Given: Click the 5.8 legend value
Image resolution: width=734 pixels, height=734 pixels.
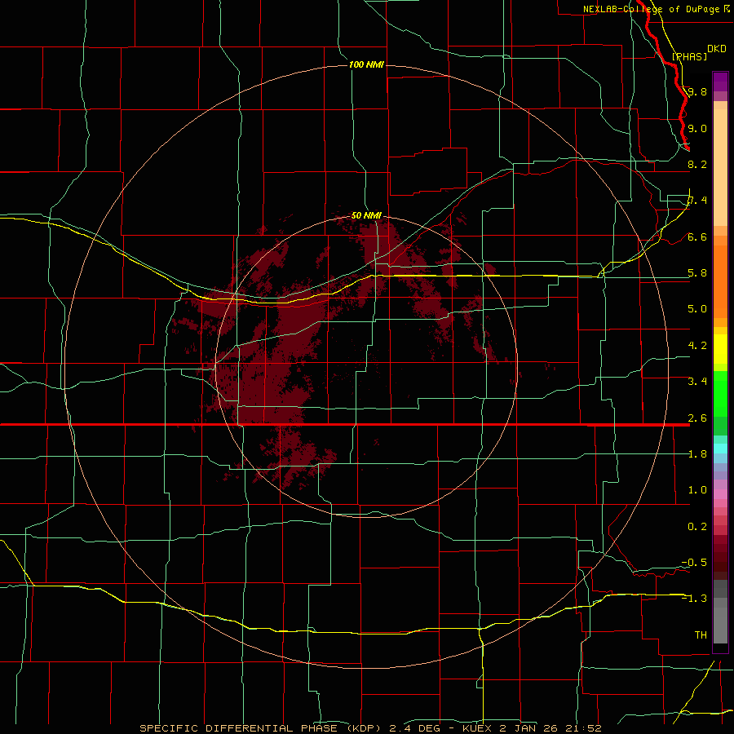Looking at the screenshot, I should pyautogui.click(x=697, y=273).
